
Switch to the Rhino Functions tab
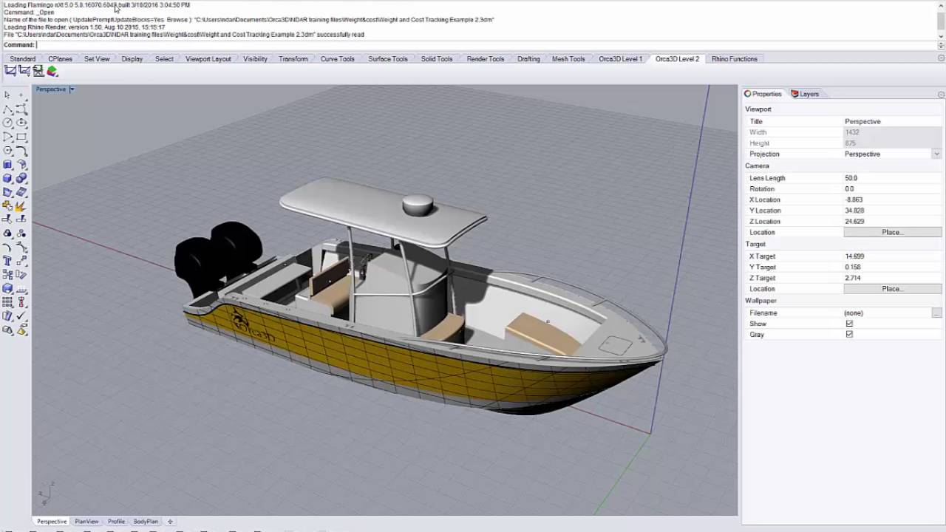pos(735,59)
